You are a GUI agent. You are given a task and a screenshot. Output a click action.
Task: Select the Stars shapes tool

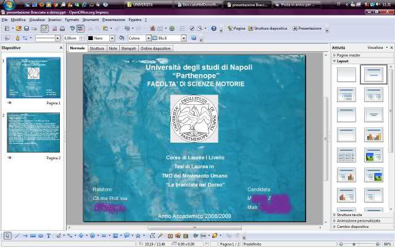pos(138,236)
